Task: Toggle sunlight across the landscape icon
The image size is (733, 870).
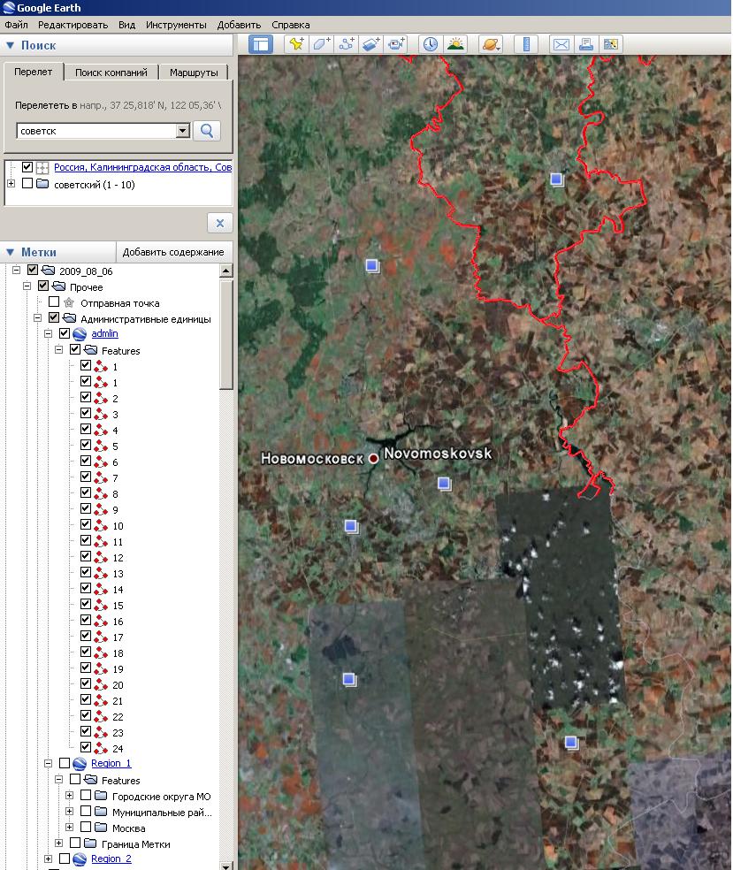Action: click(456, 44)
